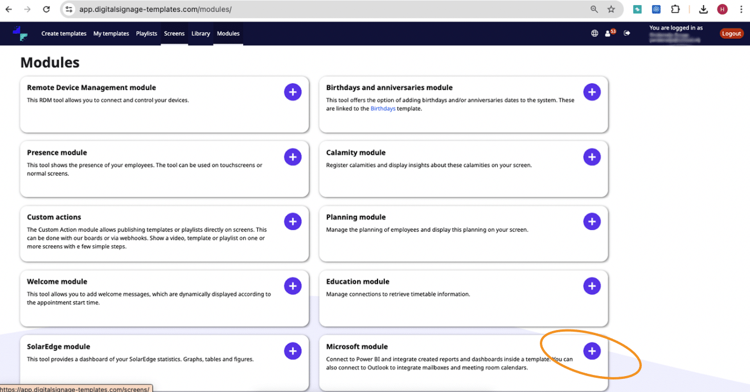Add the Birthdays and anniversaries module
This screenshot has height=392, width=750.
(x=592, y=92)
